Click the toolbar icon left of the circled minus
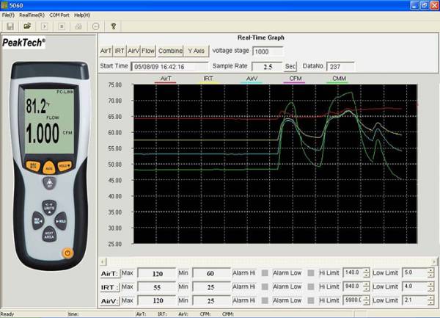 pos(78,26)
